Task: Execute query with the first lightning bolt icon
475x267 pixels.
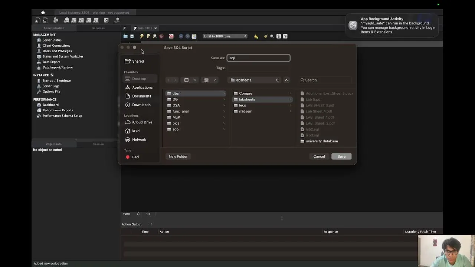Action: [x=142, y=36]
